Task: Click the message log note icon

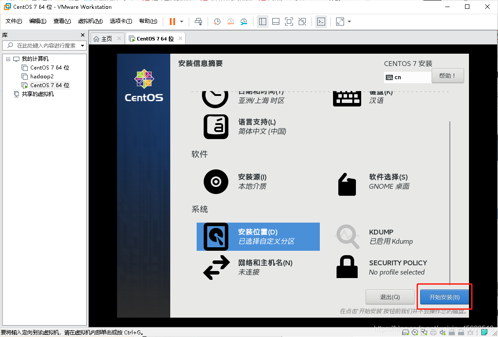Action: pos(485,333)
